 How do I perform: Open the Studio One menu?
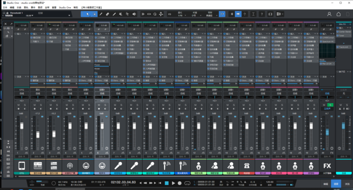65,7
